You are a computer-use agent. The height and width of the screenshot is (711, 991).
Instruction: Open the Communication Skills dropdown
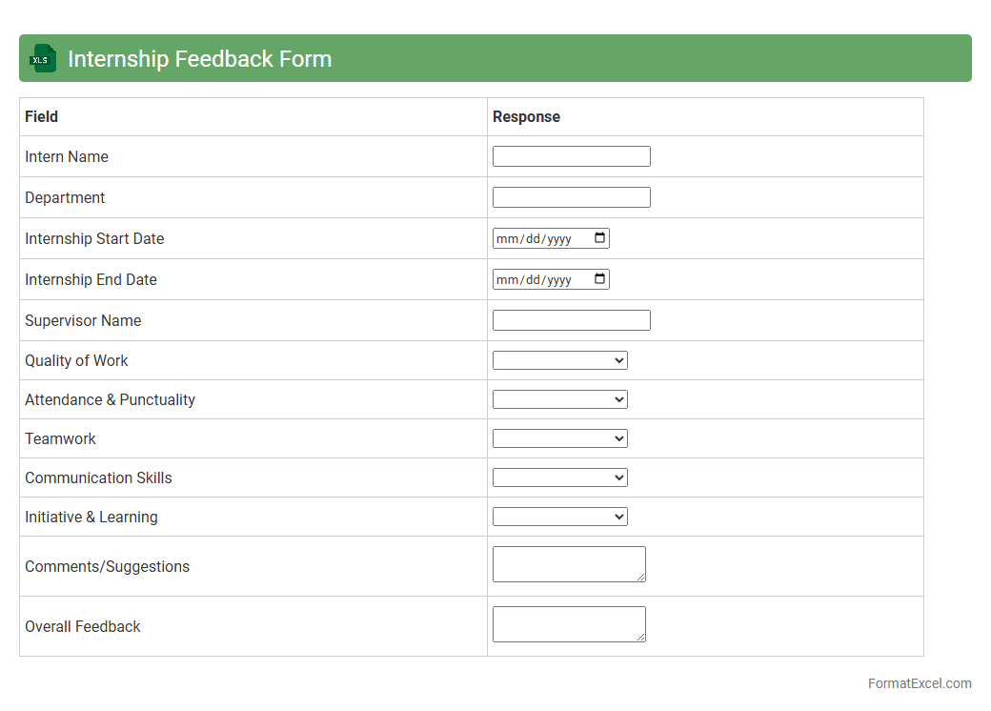[x=559, y=477]
